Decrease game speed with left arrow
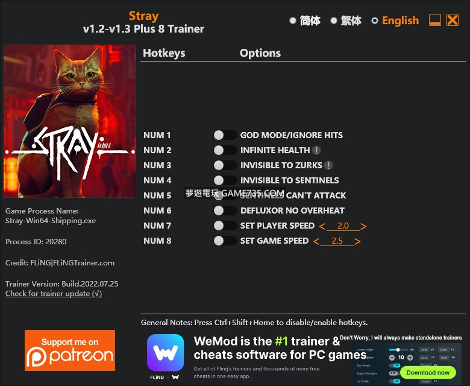470x386 pixels. tap(316, 241)
